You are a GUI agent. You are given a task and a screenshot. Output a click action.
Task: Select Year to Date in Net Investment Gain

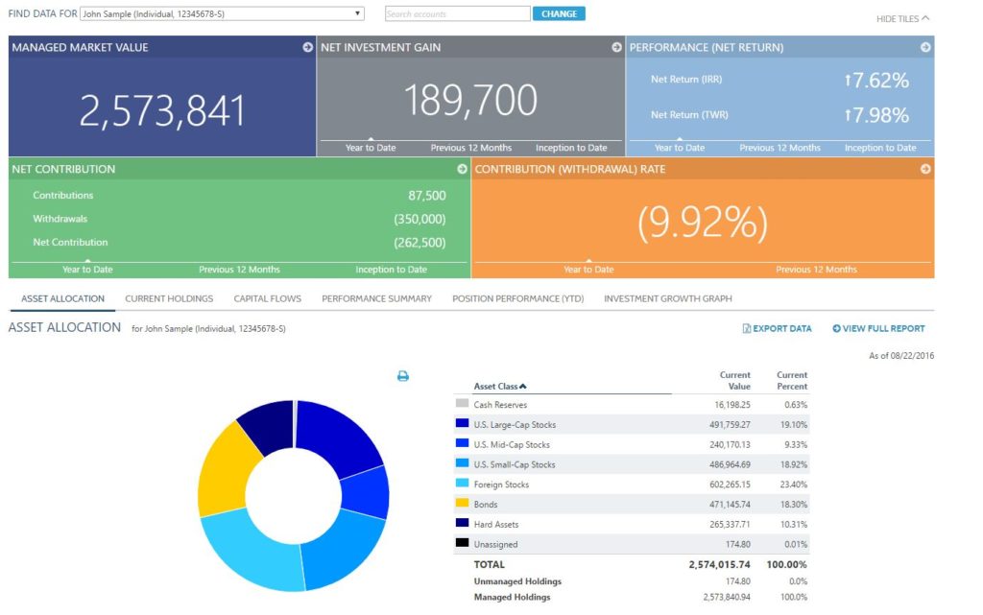371,148
